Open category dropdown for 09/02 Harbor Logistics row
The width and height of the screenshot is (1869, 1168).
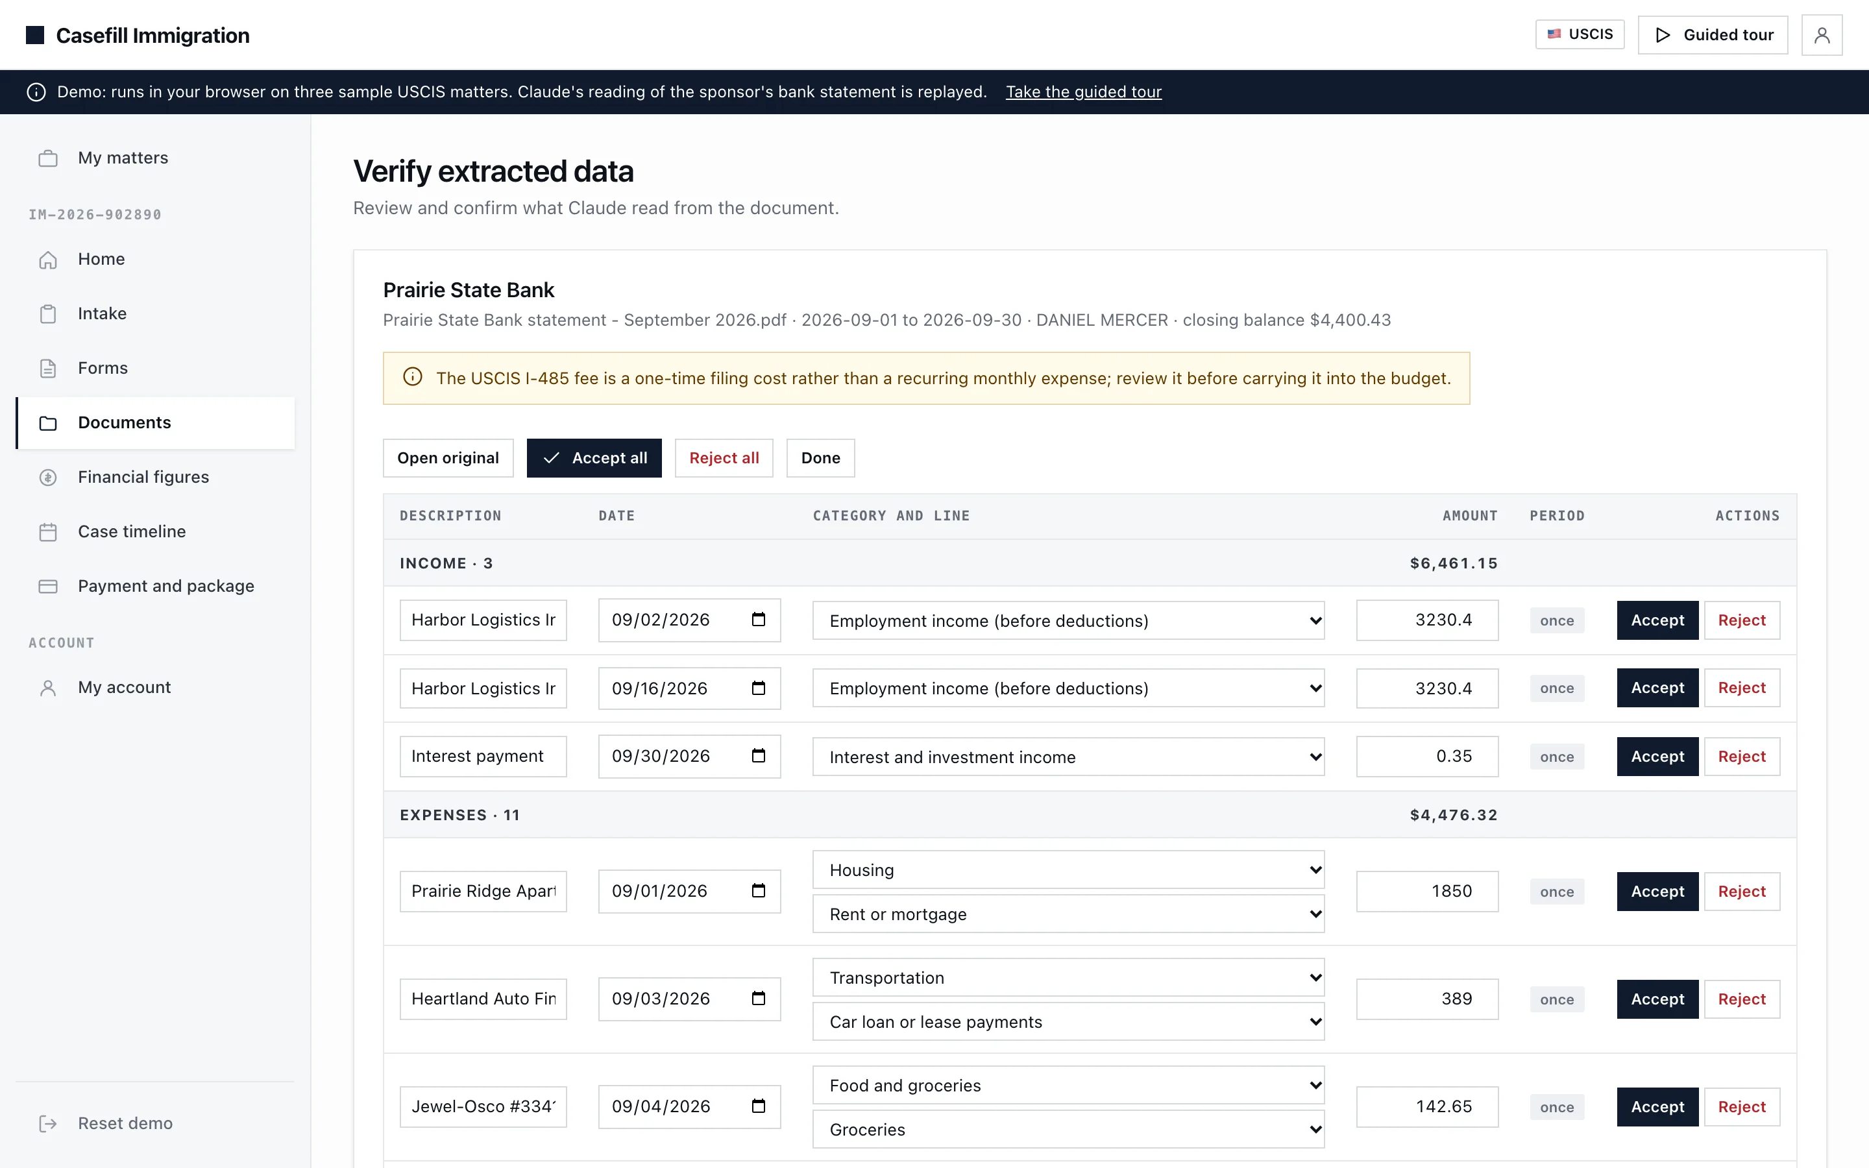(1068, 620)
